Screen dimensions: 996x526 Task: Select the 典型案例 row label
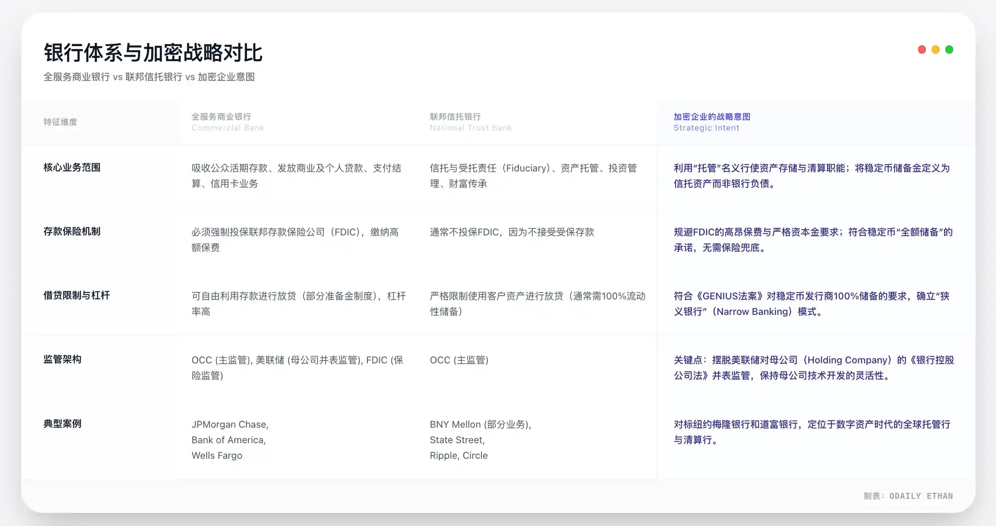(62, 423)
